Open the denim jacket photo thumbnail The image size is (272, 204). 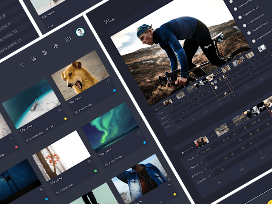point(141,179)
